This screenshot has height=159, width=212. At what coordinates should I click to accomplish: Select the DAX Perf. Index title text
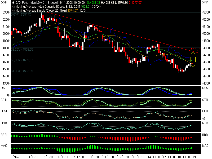pos(25,3)
